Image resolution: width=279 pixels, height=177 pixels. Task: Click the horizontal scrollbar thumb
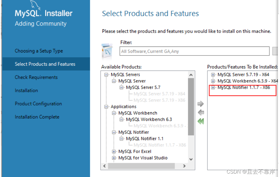[x=141, y=166]
